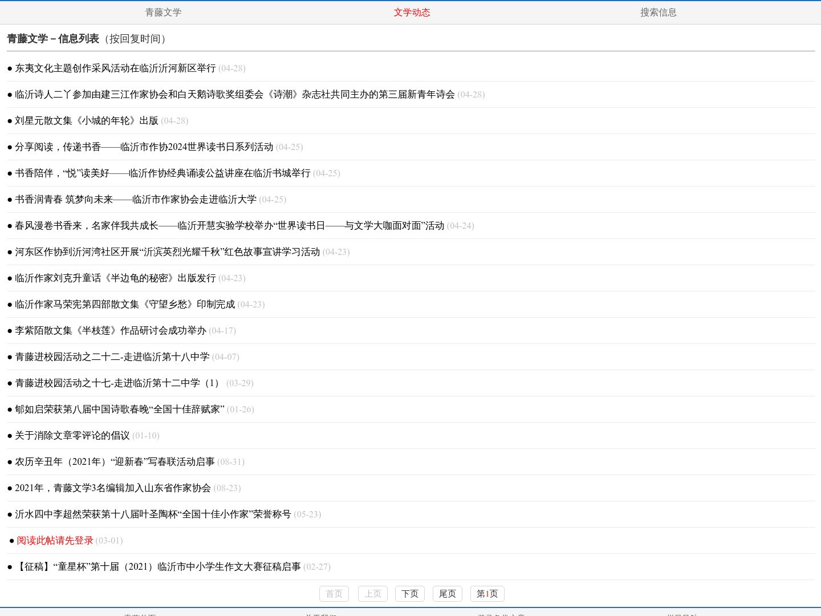Open 青藤进校园活动之二十二 临沂第十八中学 article
The height and width of the screenshot is (616, 821).
[x=112, y=356]
